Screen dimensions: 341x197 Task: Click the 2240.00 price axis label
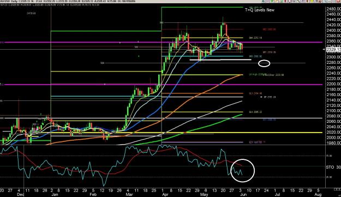pos(334,73)
